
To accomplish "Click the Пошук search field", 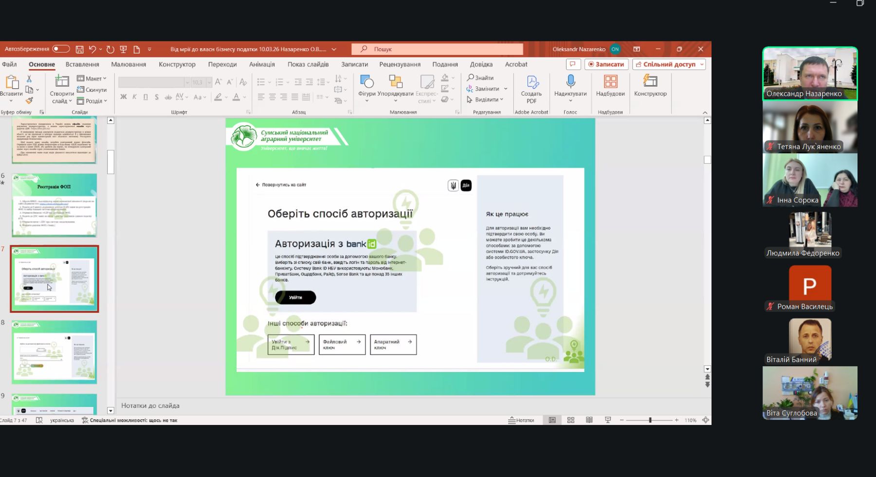I will pyautogui.click(x=438, y=49).
